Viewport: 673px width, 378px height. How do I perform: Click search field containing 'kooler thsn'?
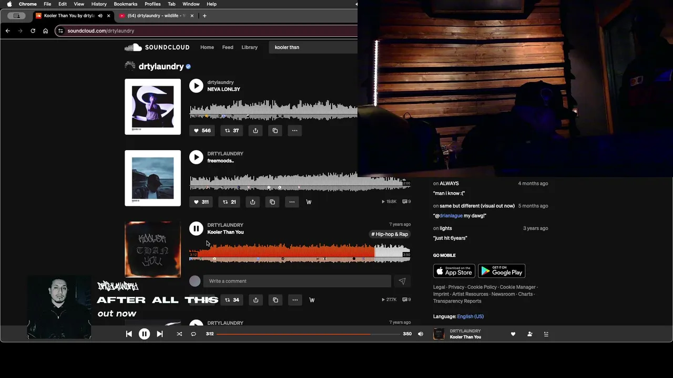pyautogui.click(x=314, y=47)
